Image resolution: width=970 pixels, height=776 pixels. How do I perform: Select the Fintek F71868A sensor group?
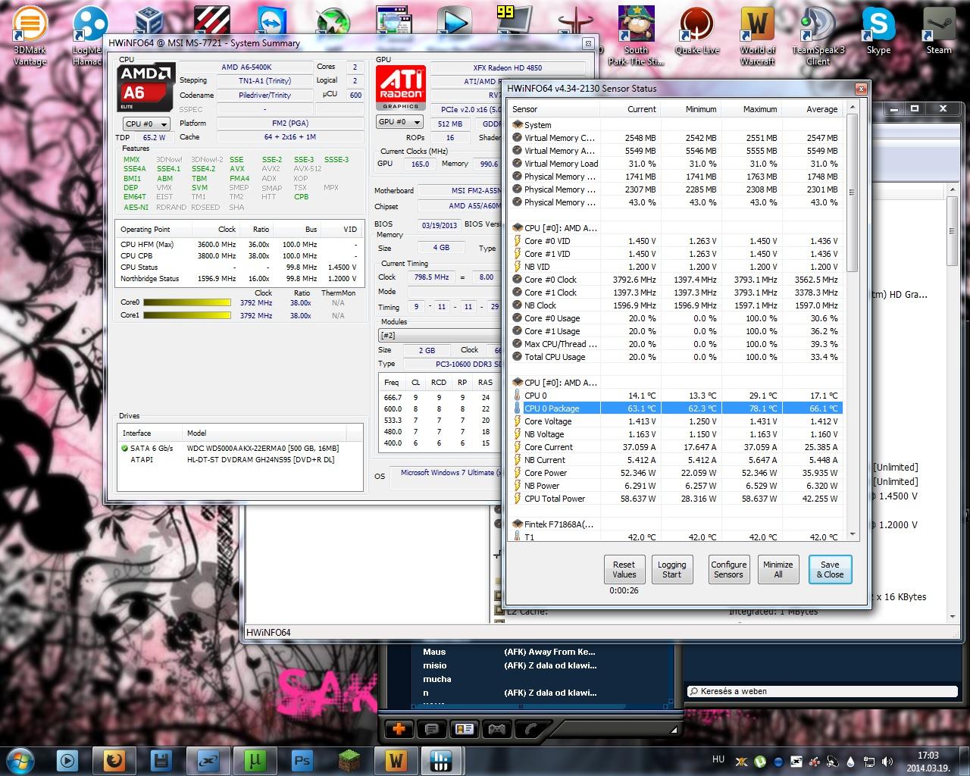point(676,524)
